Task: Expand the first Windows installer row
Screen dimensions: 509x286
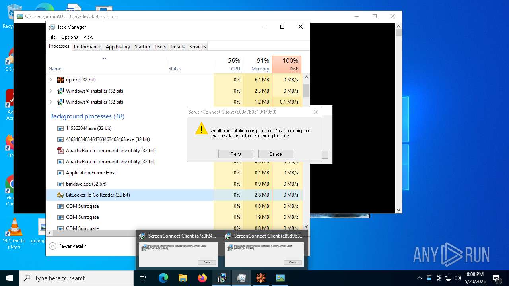Action: click(51, 91)
